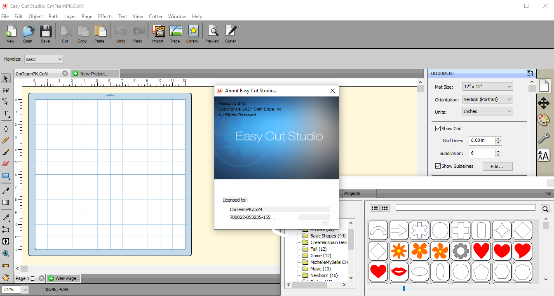Close the About Easy Cut Studio dialog
This screenshot has height=296, width=554.
coord(333,91)
